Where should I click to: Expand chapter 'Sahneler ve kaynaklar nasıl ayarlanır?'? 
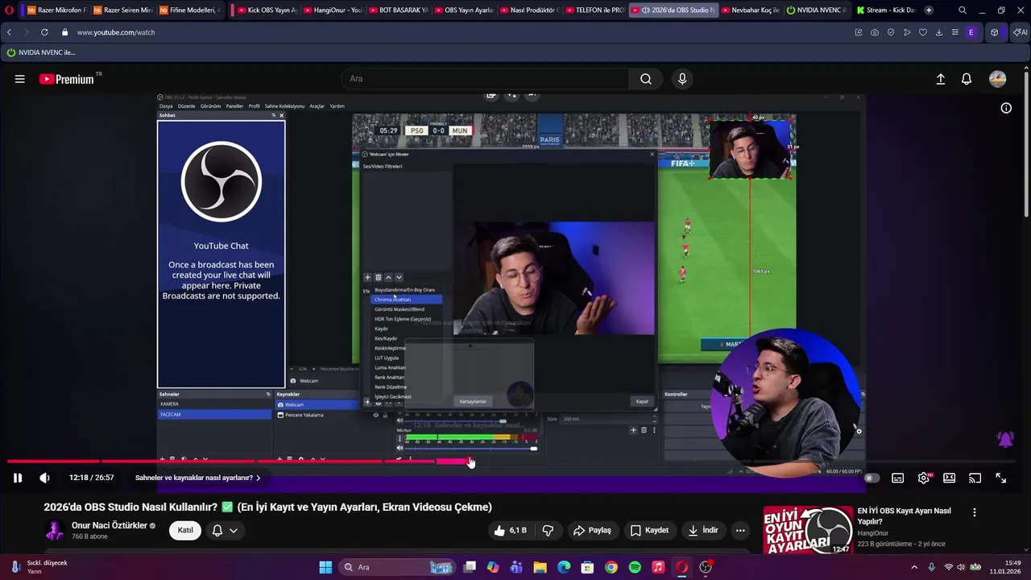[197, 478]
